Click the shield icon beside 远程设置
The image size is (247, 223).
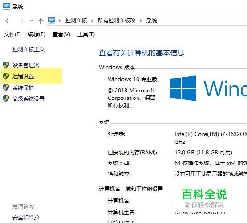(x=6, y=76)
